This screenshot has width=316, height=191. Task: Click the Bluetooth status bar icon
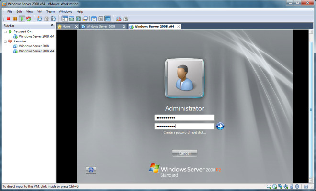coord(297,187)
